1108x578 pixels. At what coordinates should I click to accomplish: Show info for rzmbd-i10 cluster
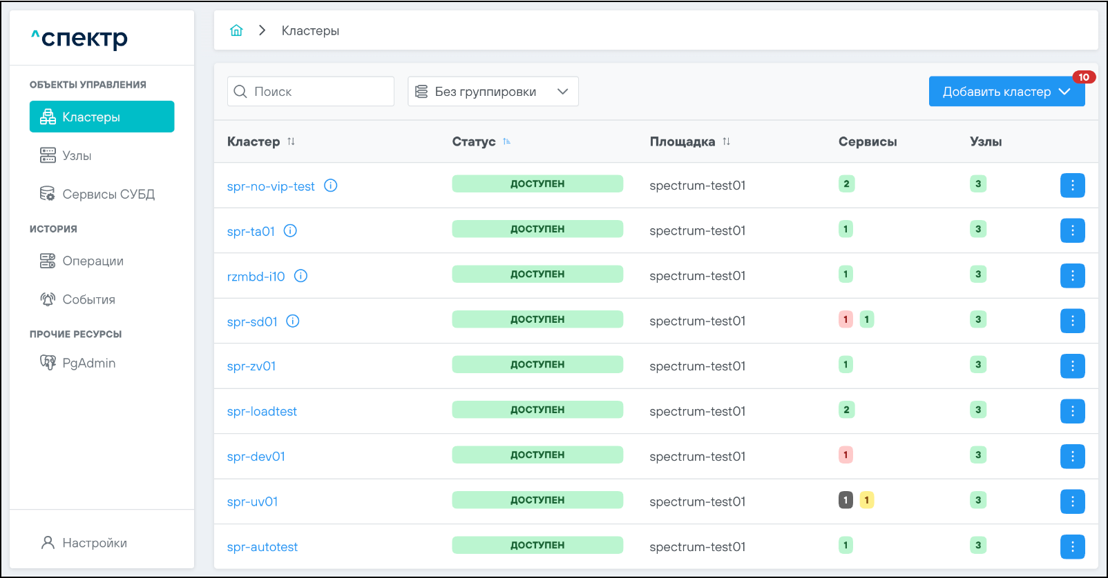click(x=300, y=276)
